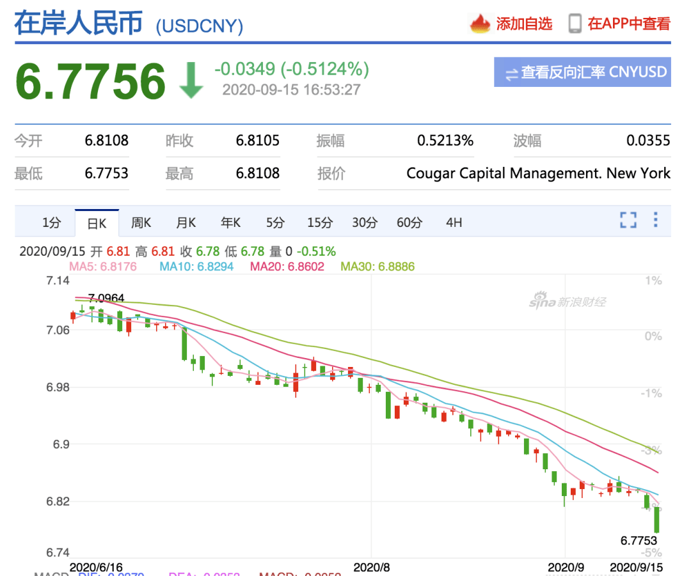Click 添加自选 to add to watchlist
The width and height of the screenshot is (691, 576).
tap(523, 24)
